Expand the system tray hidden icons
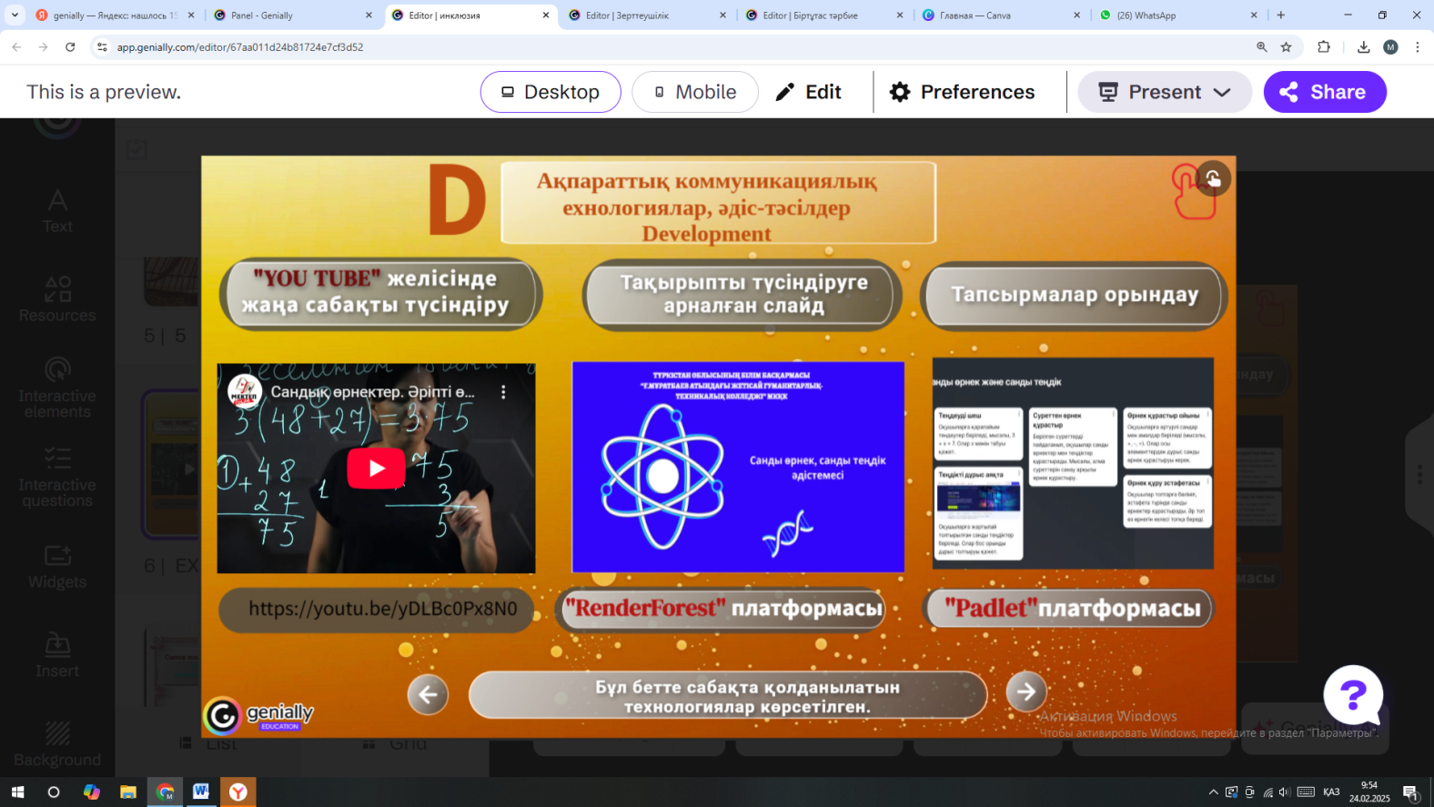This screenshot has width=1434, height=807. coord(1213,792)
